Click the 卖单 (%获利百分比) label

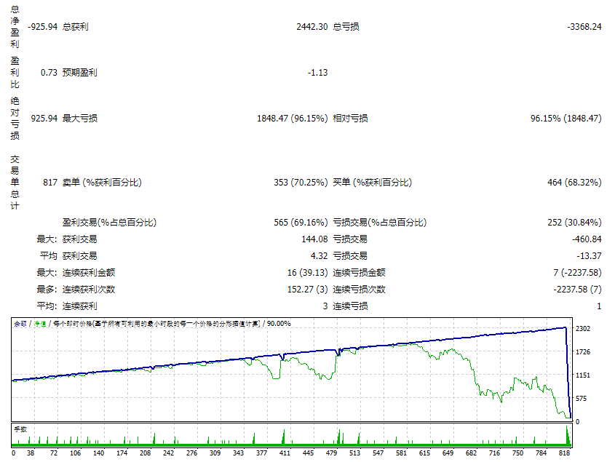[x=102, y=182]
